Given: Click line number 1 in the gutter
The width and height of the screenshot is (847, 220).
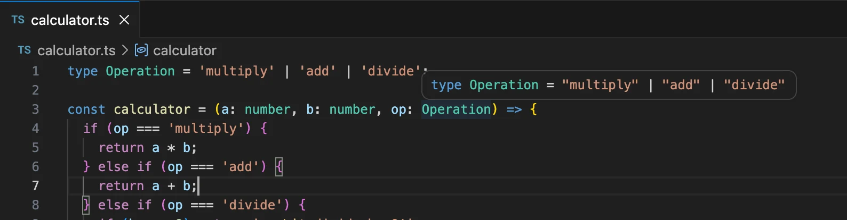Looking at the screenshot, I should [x=35, y=71].
